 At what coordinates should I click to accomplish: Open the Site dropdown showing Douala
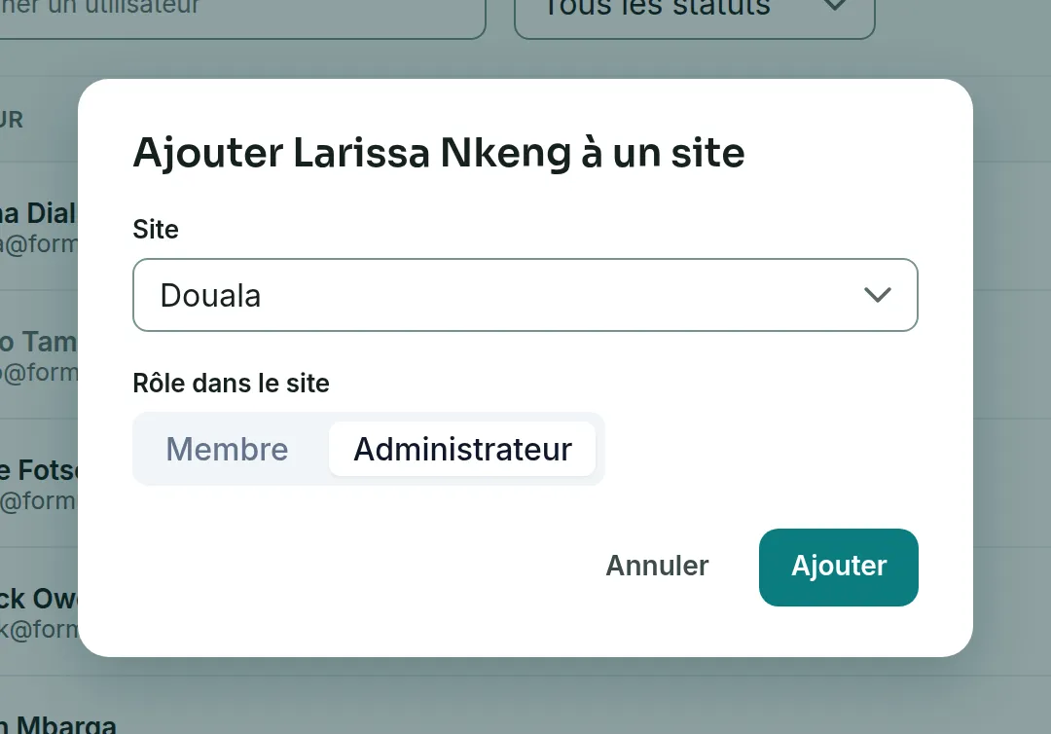click(525, 295)
